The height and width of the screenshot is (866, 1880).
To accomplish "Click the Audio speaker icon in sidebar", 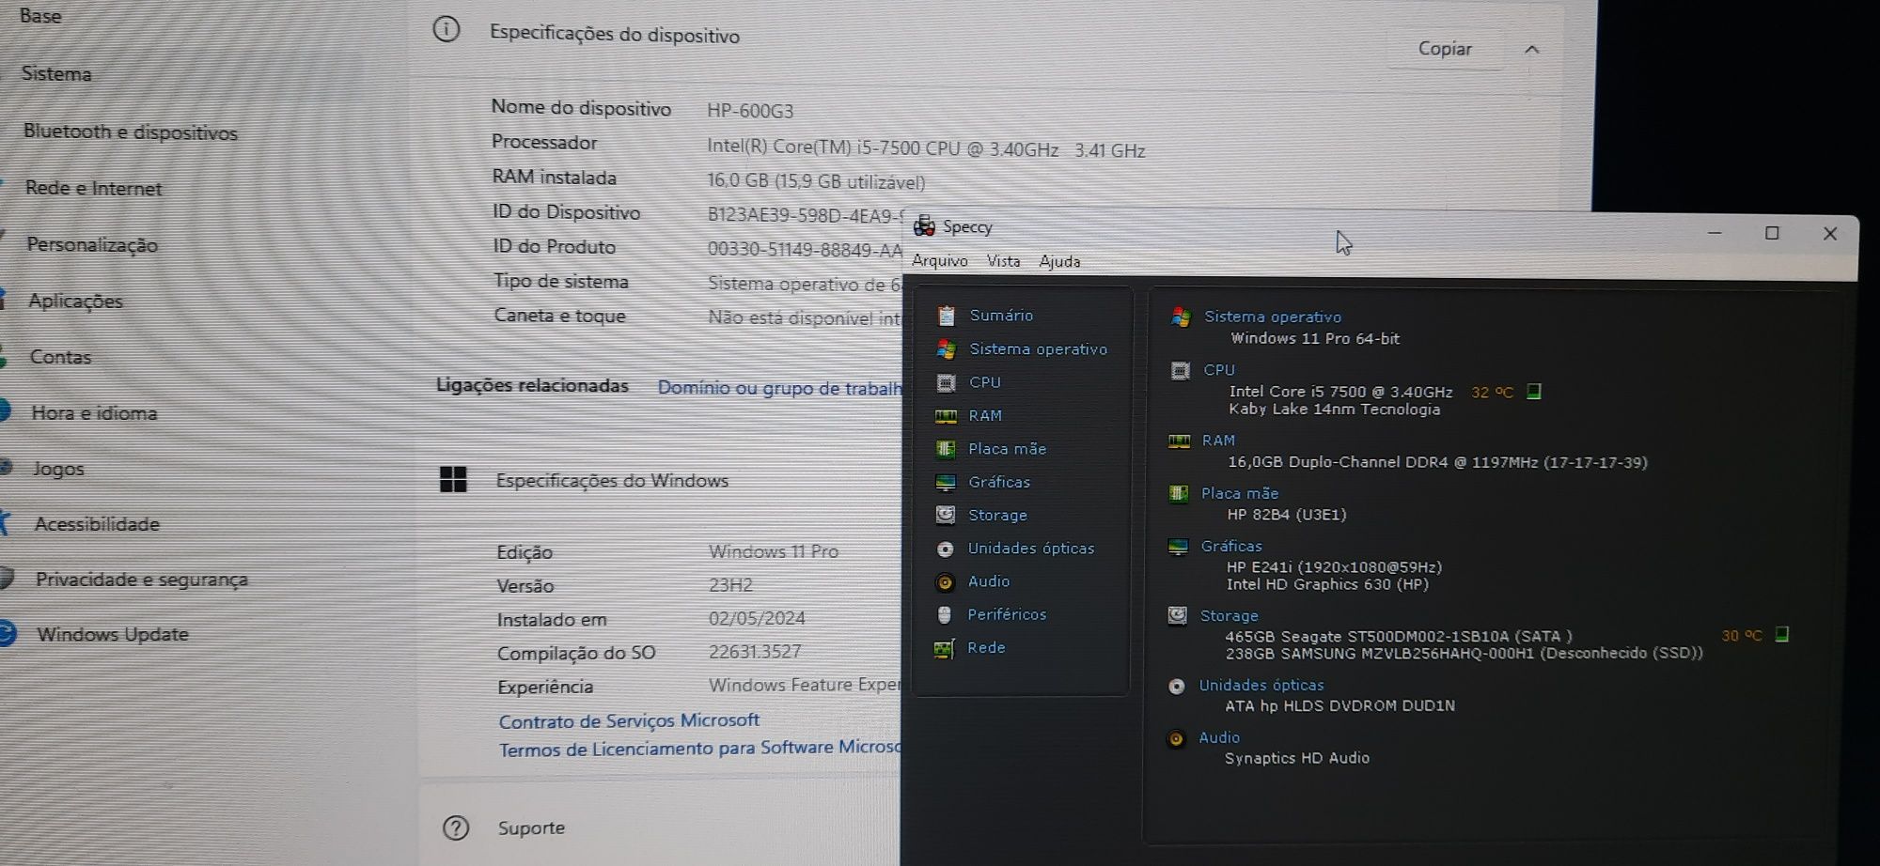I will (x=946, y=582).
